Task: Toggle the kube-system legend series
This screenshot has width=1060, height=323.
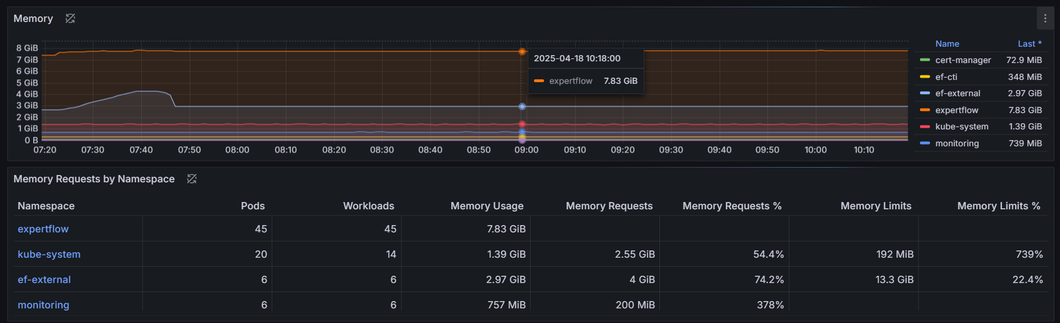Action: (962, 127)
